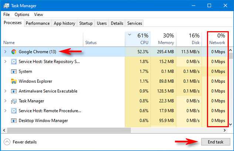Click the 11.5 MB/s disk value
Viewport: 234px width, 151px height.
(190, 52)
